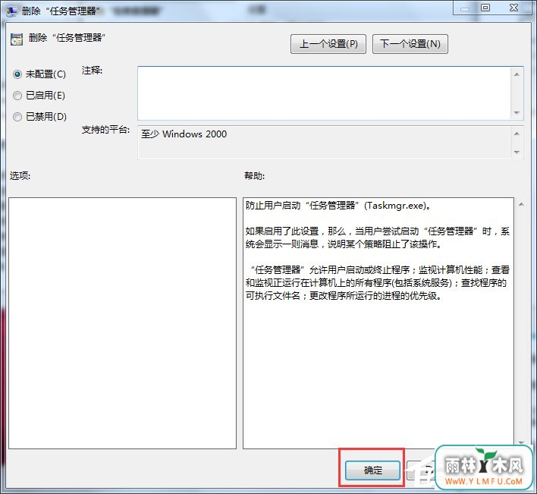Viewport: 537px width, 494px height.
Task: Click the help pane scroll up arrow
Action: pos(521,204)
